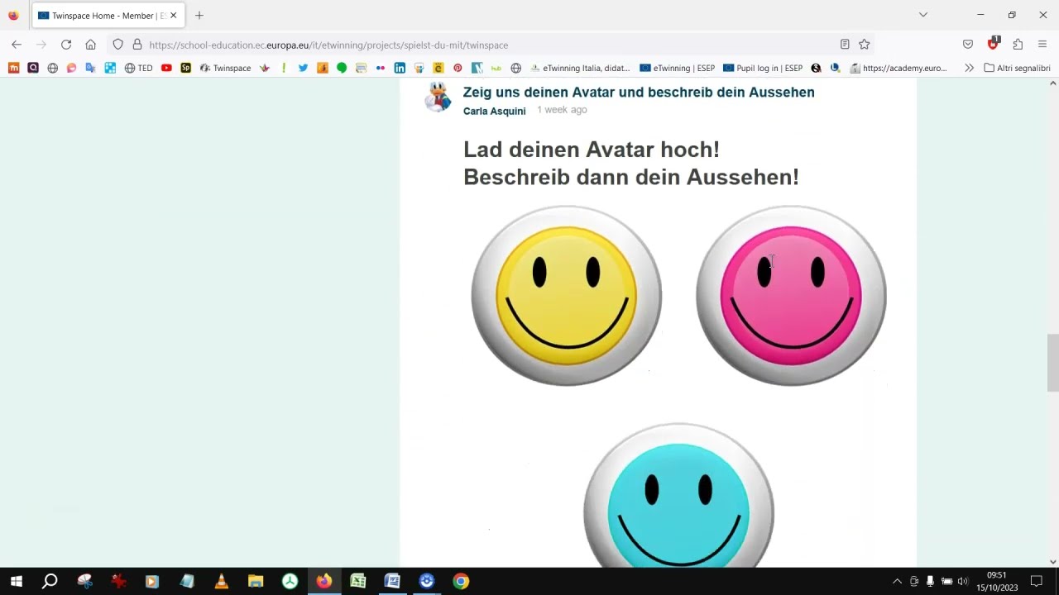Open the browser home page
This screenshot has width=1059, height=595.
(x=91, y=45)
